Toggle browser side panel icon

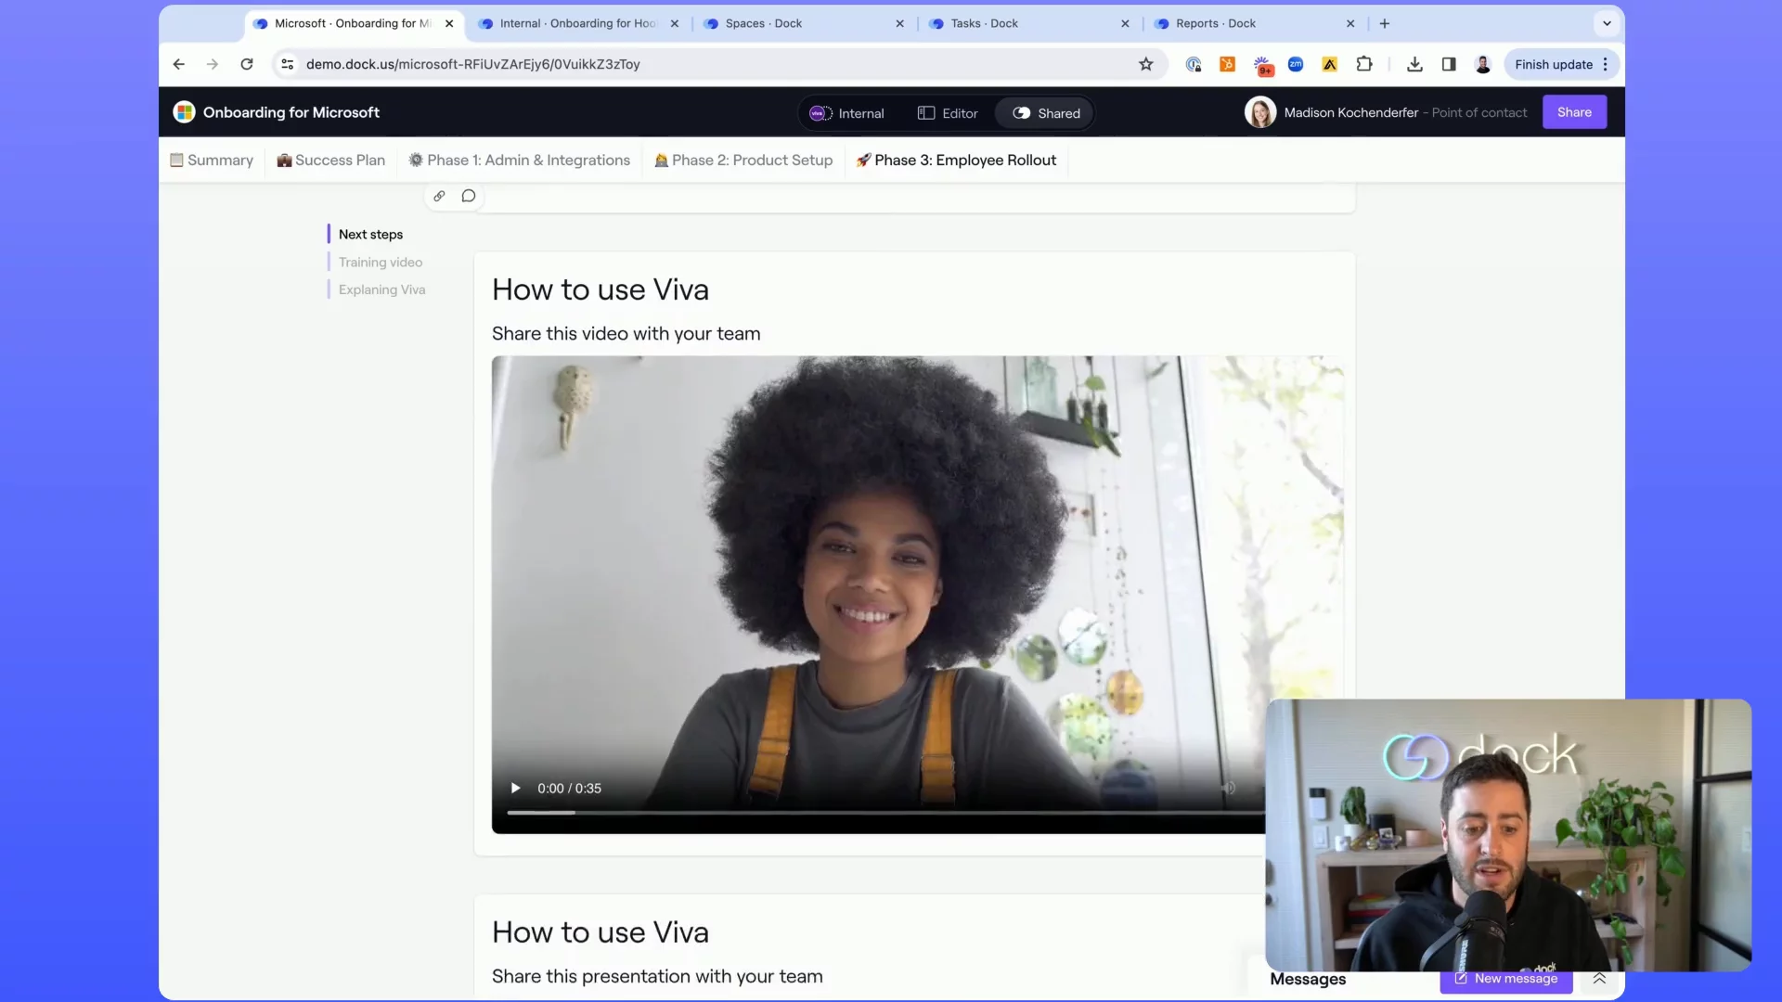(x=1449, y=64)
